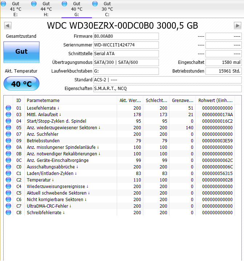Click status orb of Nicht korrigierbare Sektoren row

tap(8, 199)
